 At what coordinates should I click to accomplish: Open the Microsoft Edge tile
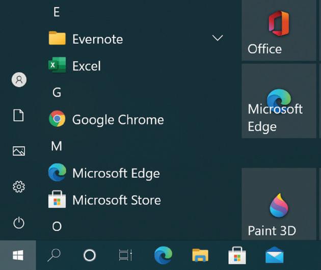click(x=279, y=101)
